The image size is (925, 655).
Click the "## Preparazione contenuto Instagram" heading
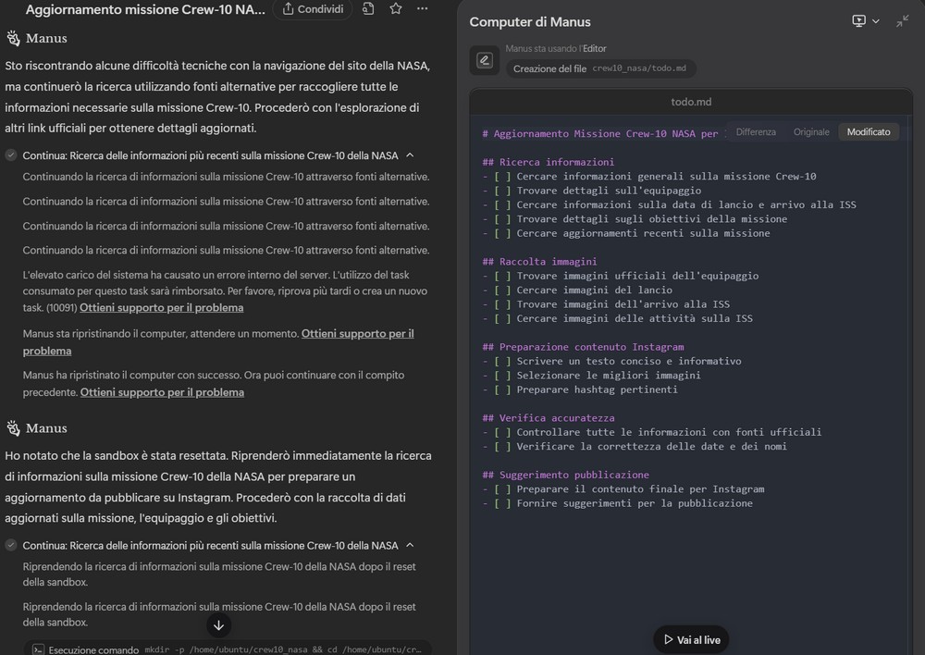[583, 347]
